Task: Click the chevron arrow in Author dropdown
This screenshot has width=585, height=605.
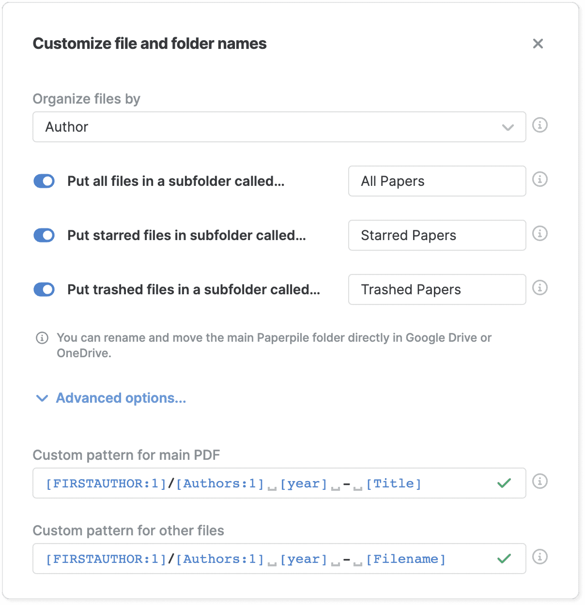Action: click(508, 127)
